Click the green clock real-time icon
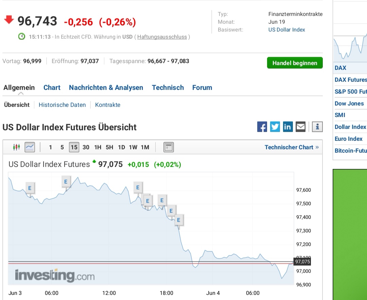Screen dimensions: 367x300 click(21, 36)
